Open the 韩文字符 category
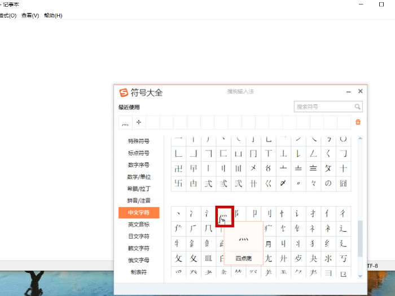 pyautogui.click(x=139, y=249)
